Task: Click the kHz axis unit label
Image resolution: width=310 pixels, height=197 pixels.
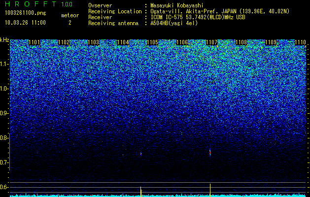Action: (x=4, y=40)
